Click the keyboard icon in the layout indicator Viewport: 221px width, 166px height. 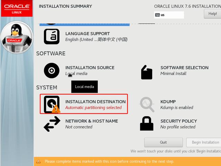[x=157, y=15]
